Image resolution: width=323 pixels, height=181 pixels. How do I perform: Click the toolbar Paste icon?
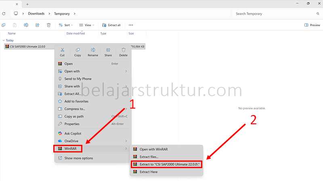[x=15, y=25]
